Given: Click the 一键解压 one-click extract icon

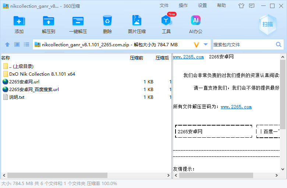Looking at the screenshot, I should [x=78, y=21].
